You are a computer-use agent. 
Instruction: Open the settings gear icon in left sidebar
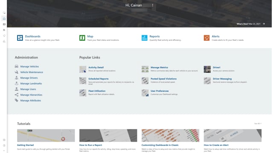pos(4,140)
